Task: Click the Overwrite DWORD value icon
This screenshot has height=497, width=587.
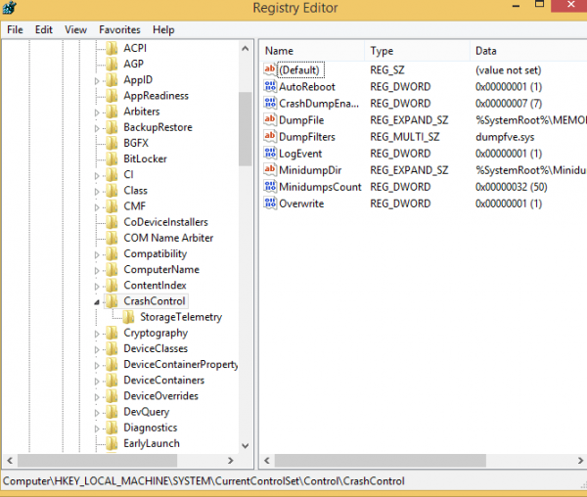Action: (270, 203)
